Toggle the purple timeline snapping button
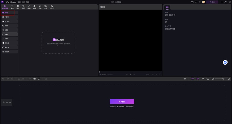Image resolution: width=232 pixels, height=124 pixels. pyautogui.click(x=192, y=79)
